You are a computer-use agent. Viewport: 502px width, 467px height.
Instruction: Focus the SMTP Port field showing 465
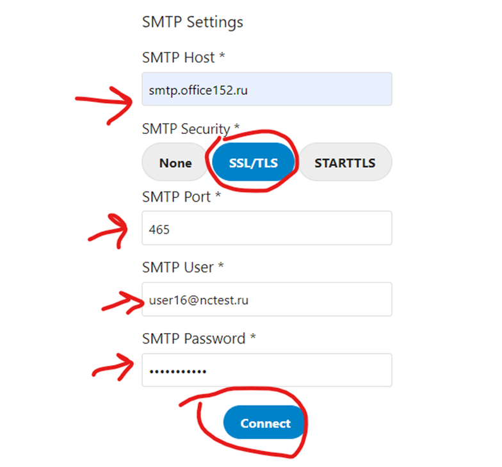pos(266,228)
